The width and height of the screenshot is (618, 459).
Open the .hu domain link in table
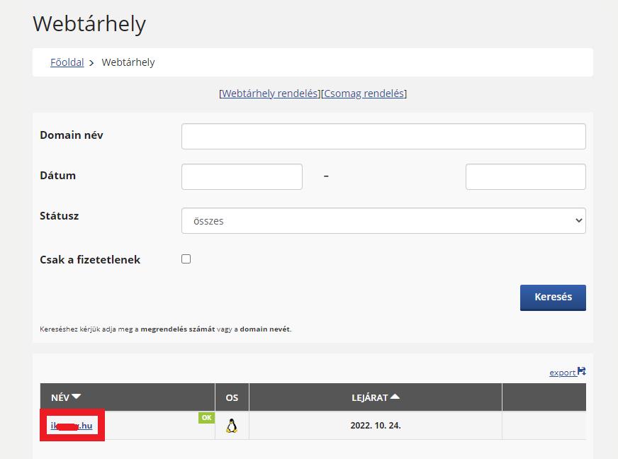[72, 426]
